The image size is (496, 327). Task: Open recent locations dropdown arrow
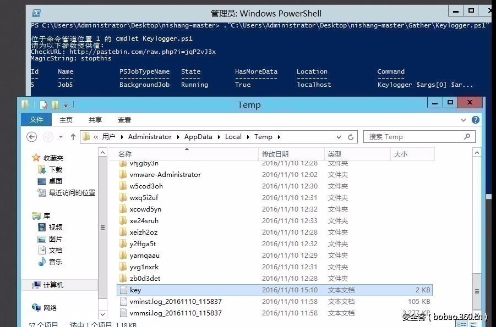point(61,137)
